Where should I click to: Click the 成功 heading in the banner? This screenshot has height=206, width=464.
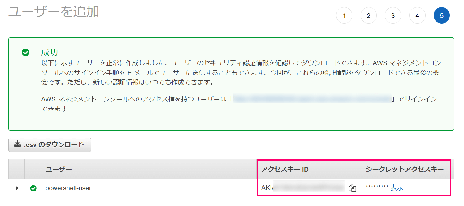tap(50, 52)
